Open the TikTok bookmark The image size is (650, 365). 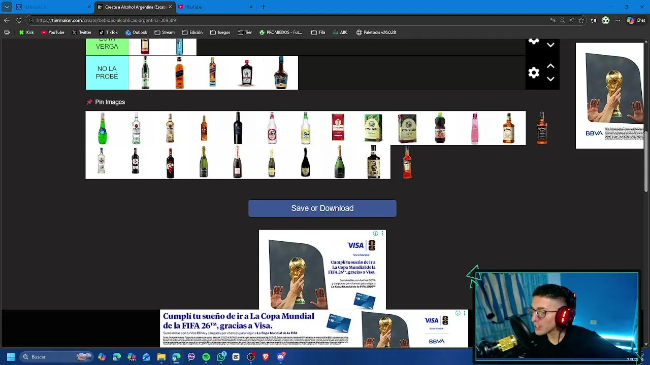(x=108, y=32)
